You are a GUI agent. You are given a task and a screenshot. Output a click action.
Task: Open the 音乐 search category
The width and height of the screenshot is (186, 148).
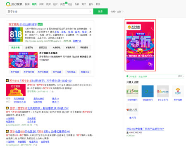click(x=91, y=4)
